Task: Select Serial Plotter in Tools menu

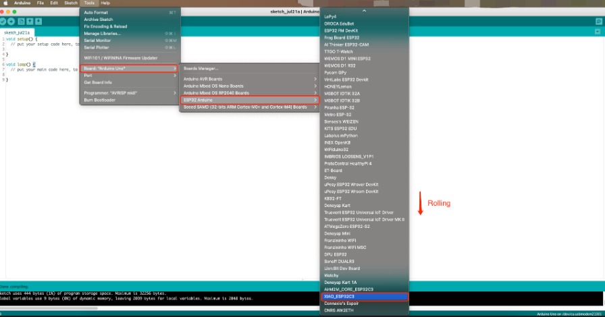Action: [x=130, y=47]
